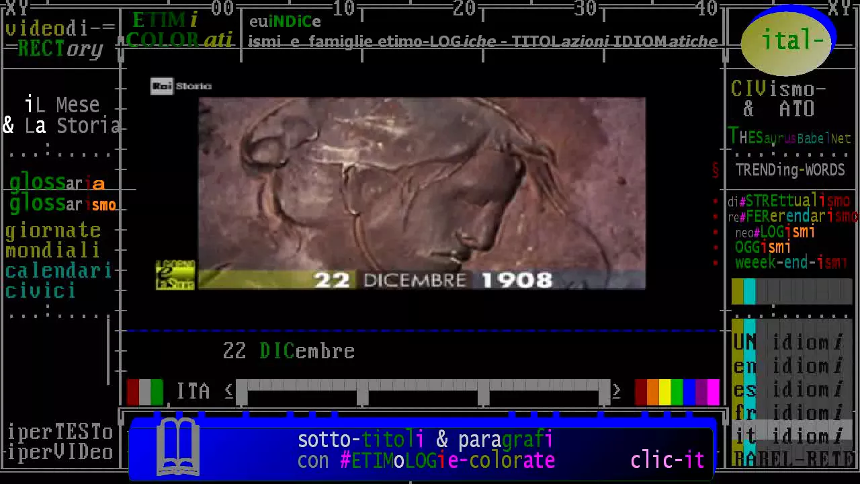Click the Italian flag color bars
Viewport: 860px width, 484px height.
[145, 392]
